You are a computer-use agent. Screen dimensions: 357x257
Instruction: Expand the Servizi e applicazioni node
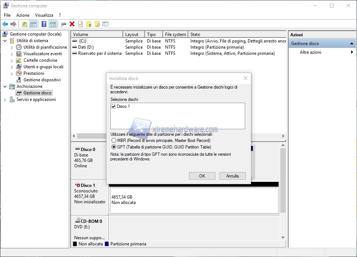pyautogui.click(x=5, y=99)
